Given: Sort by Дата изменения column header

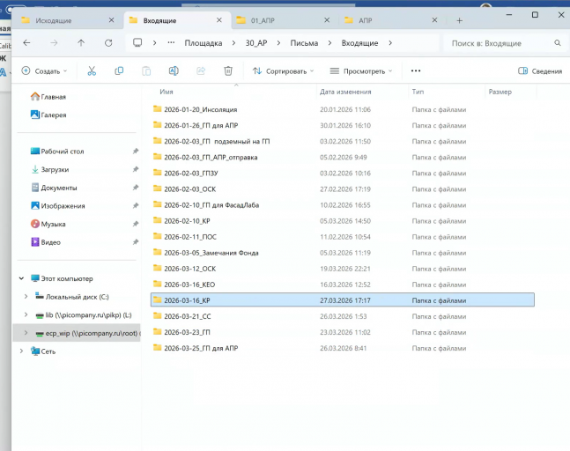Looking at the screenshot, I should (x=345, y=92).
